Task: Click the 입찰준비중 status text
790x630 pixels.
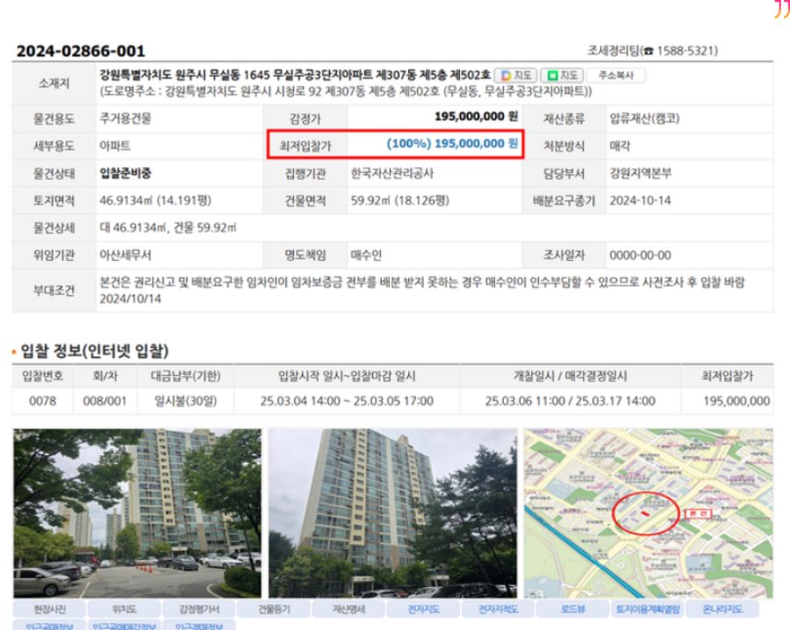Action: 126,173
